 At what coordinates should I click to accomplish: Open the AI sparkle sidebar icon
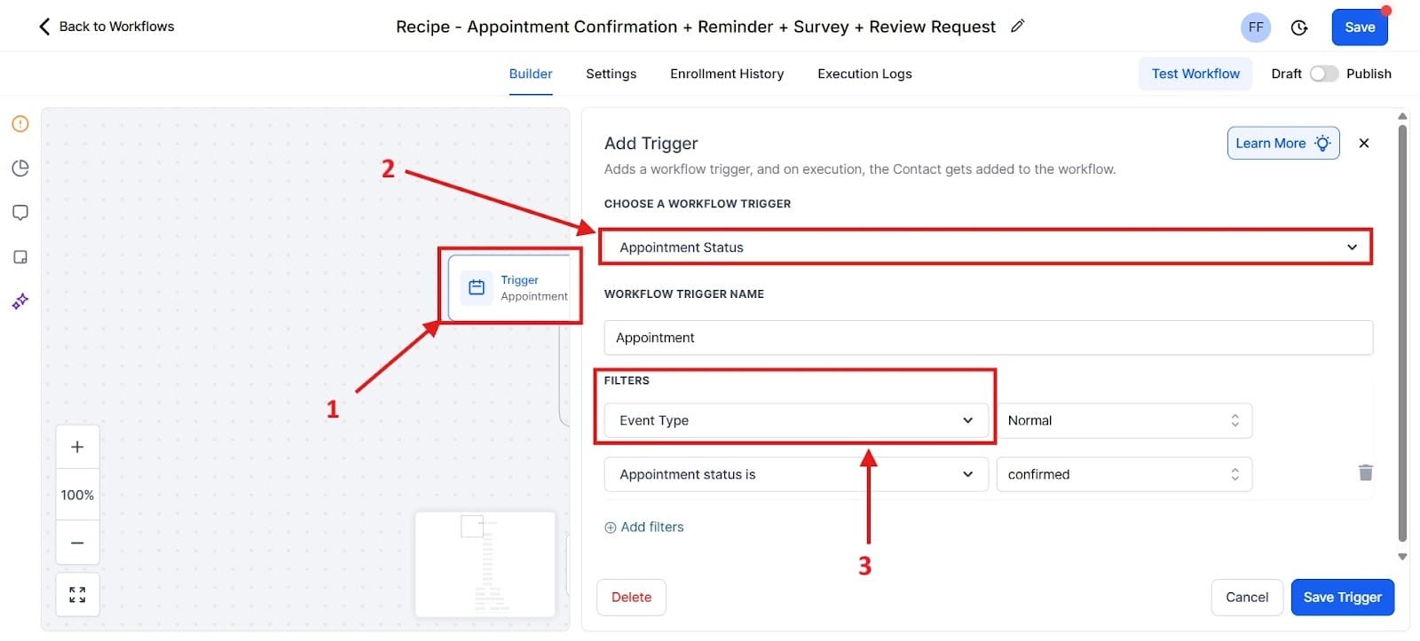pyautogui.click(x=20, y=301)
